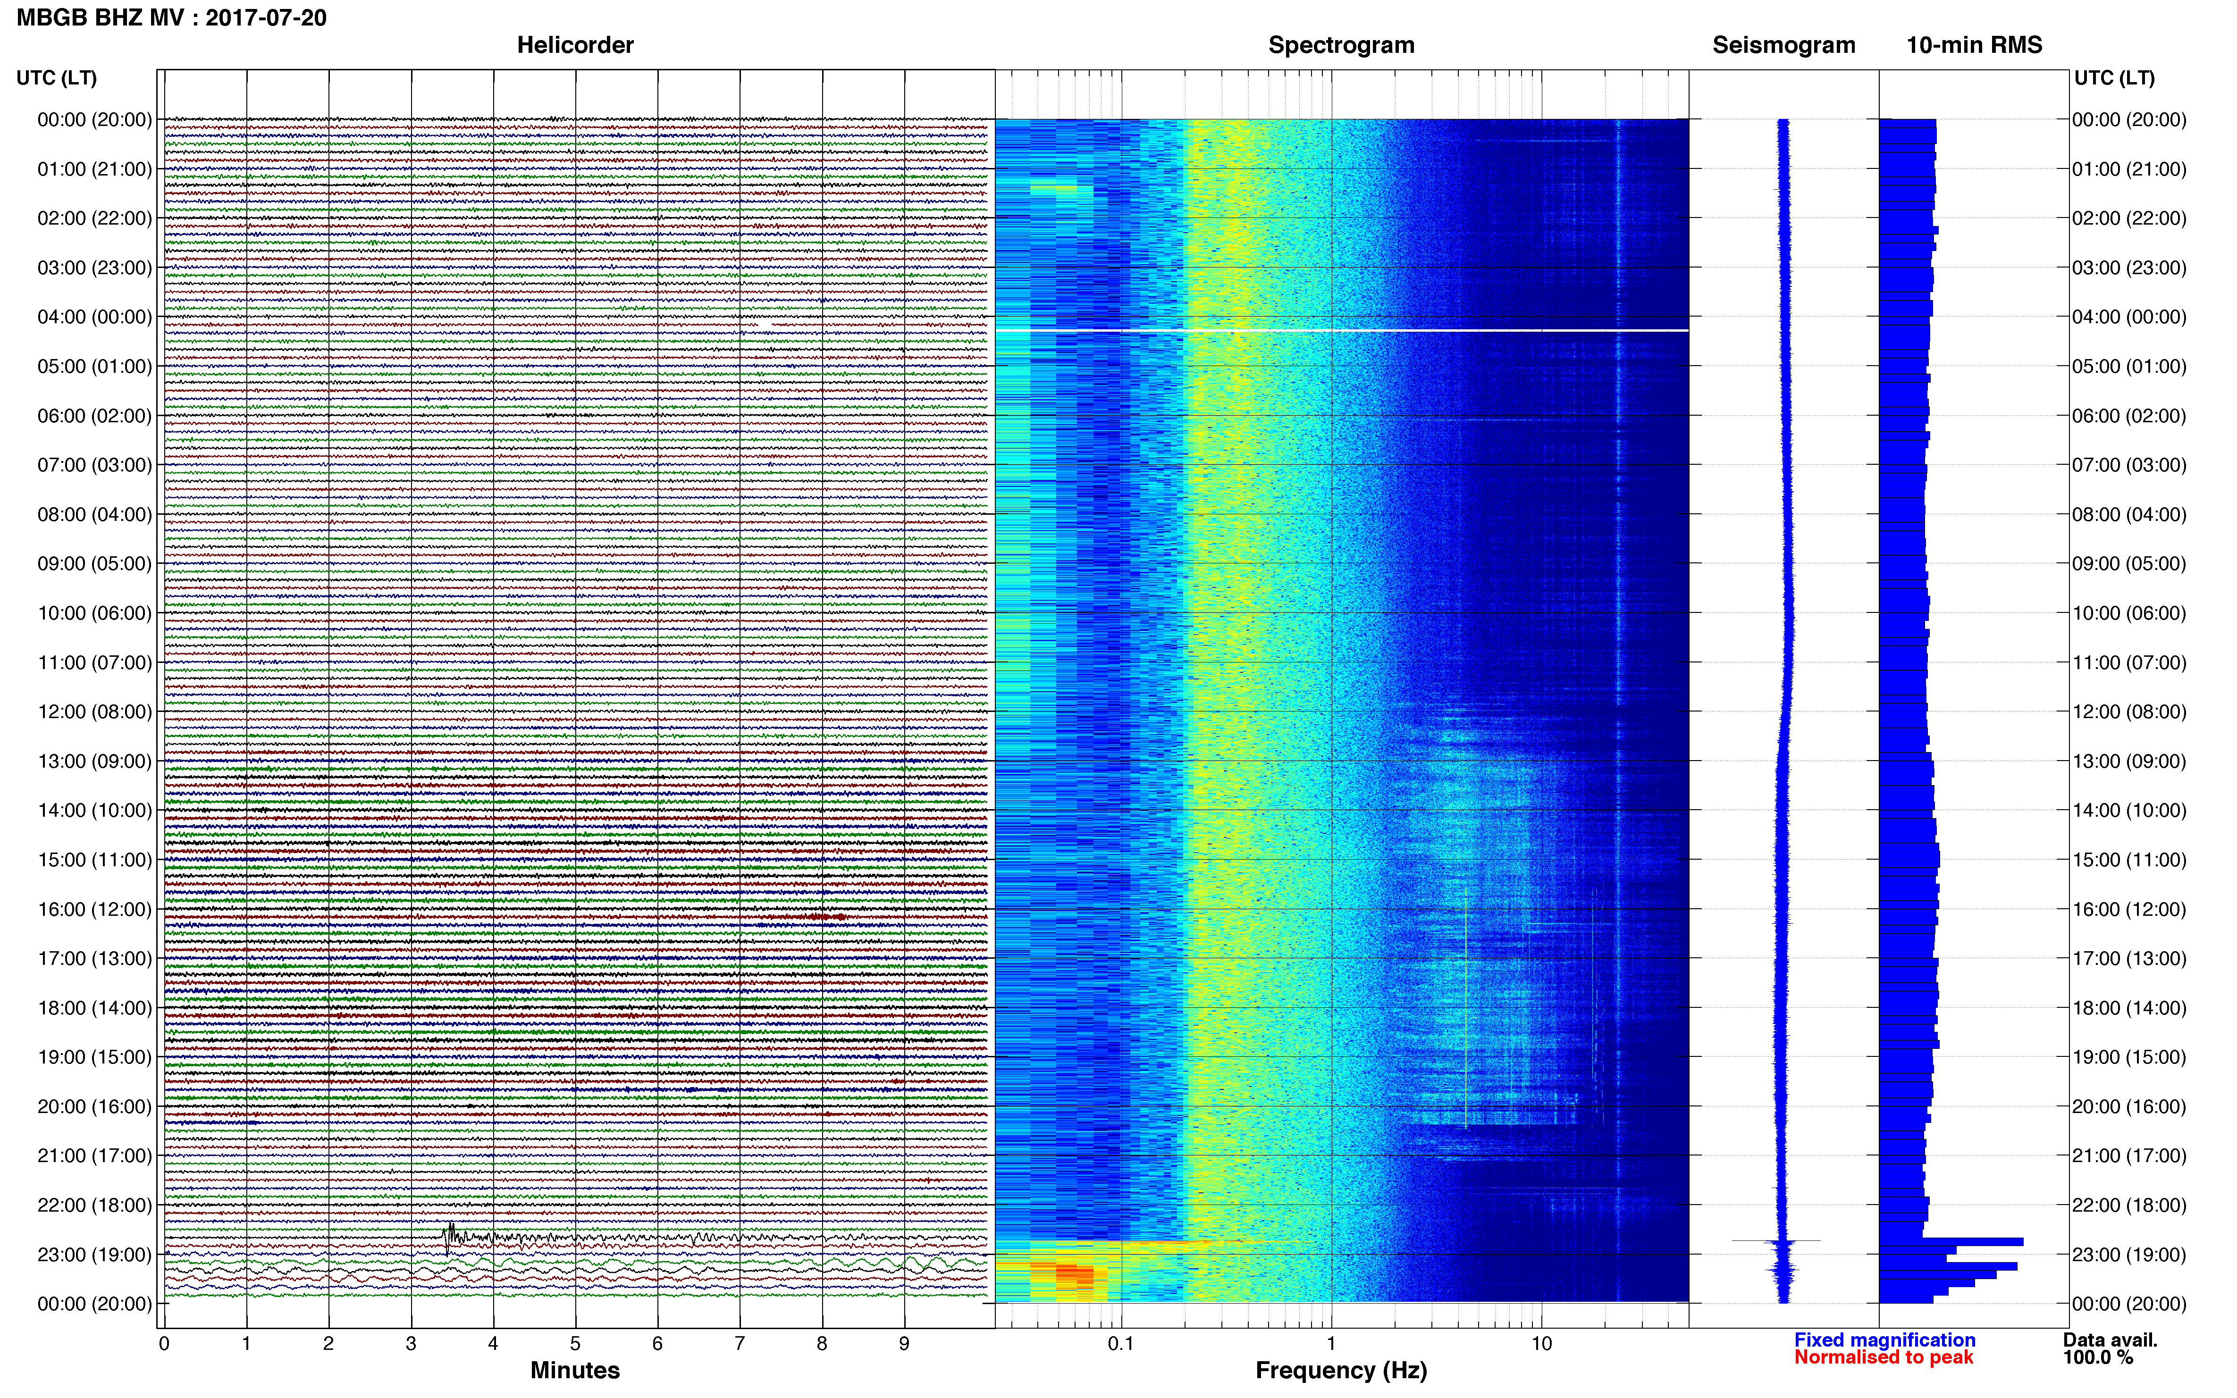
Task: Select the '10' tick on the Frequency axis
Action: tap(1541, 1344)
